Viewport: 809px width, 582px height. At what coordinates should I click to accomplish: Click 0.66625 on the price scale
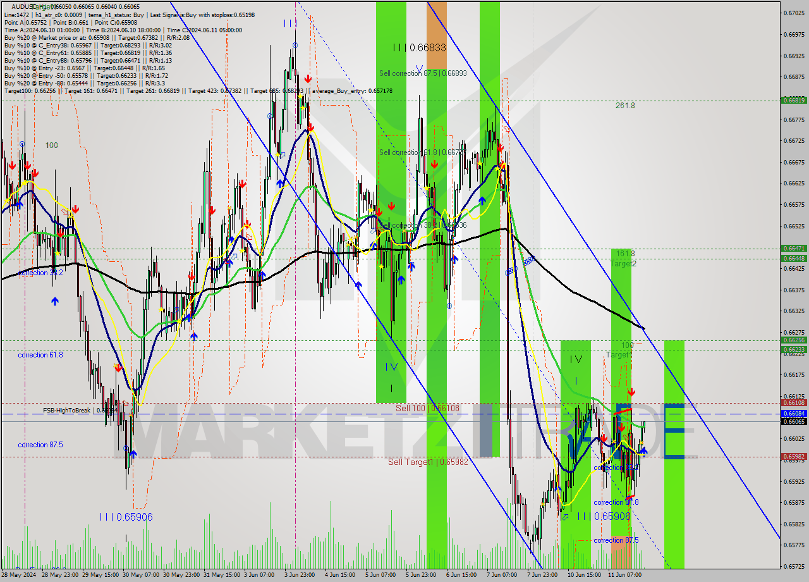(x=793, y=183)
